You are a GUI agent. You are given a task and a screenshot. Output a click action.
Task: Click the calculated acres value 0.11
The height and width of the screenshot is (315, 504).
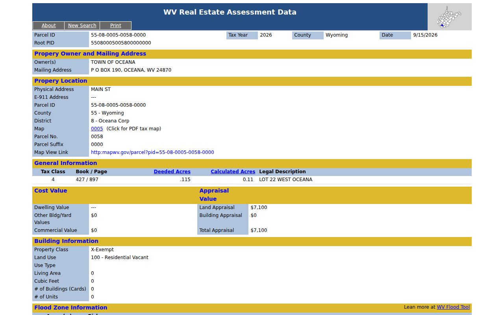248,180
